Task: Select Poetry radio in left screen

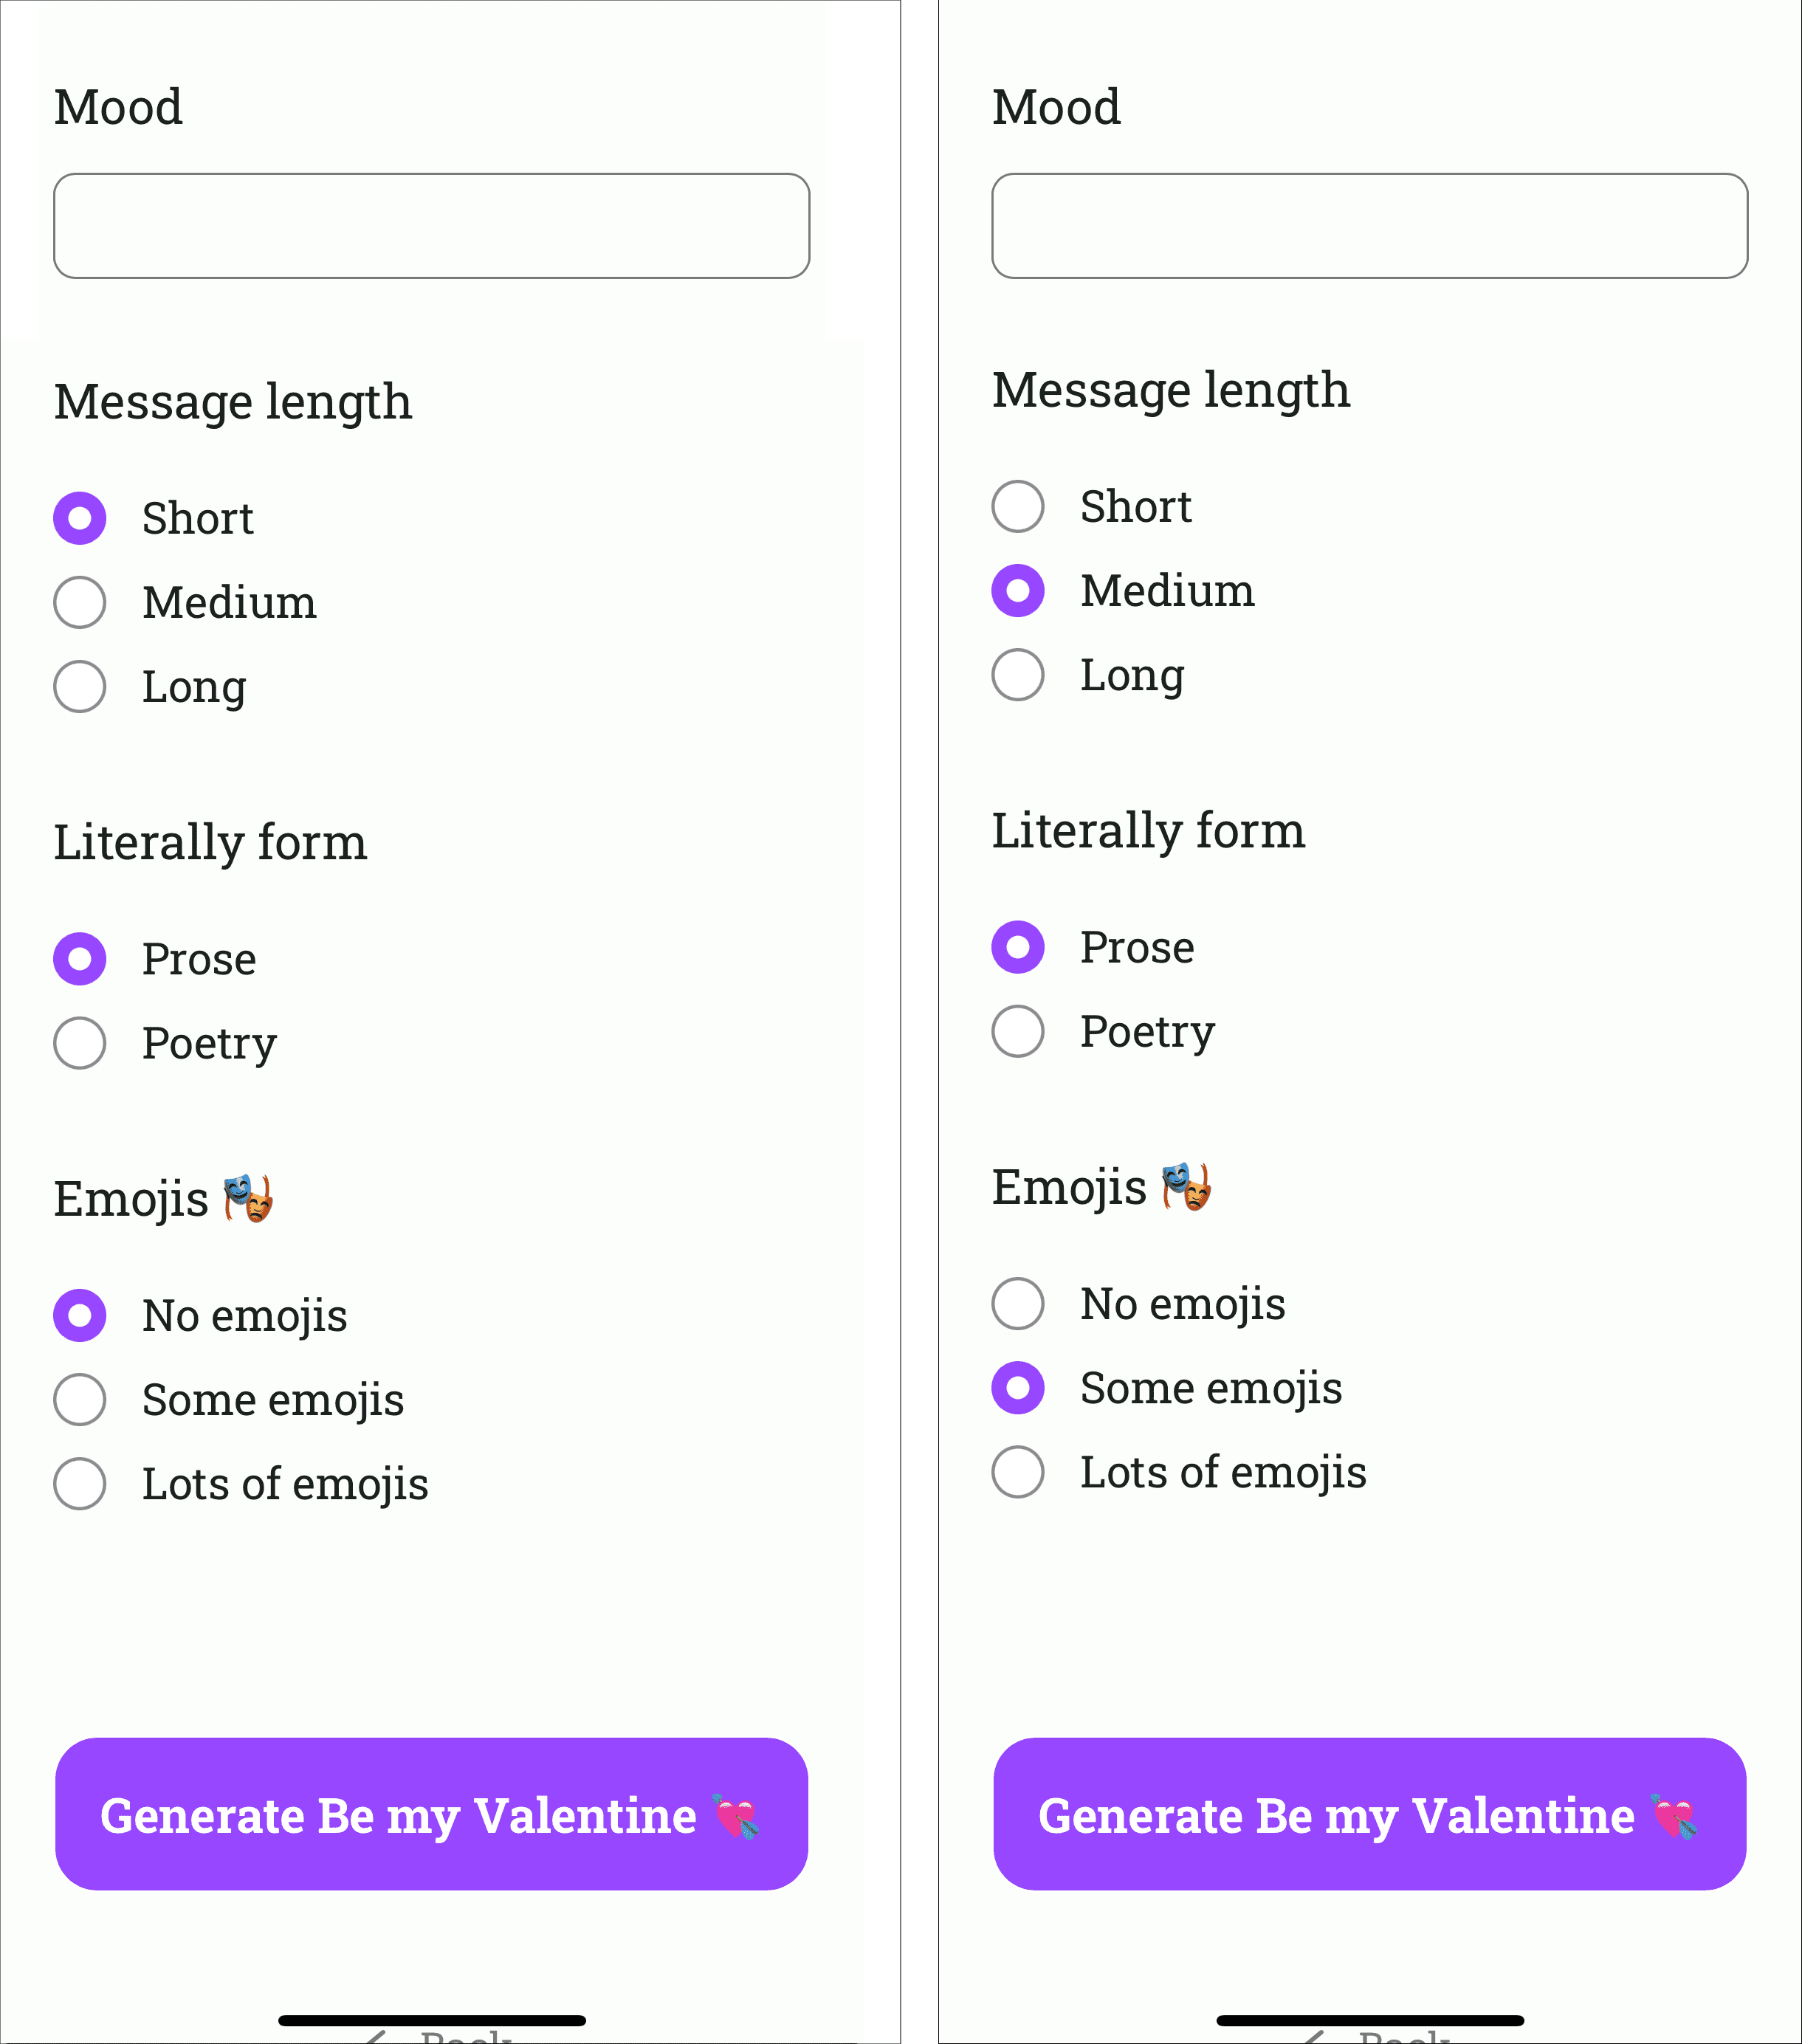Action: (x=80, y=1043)
